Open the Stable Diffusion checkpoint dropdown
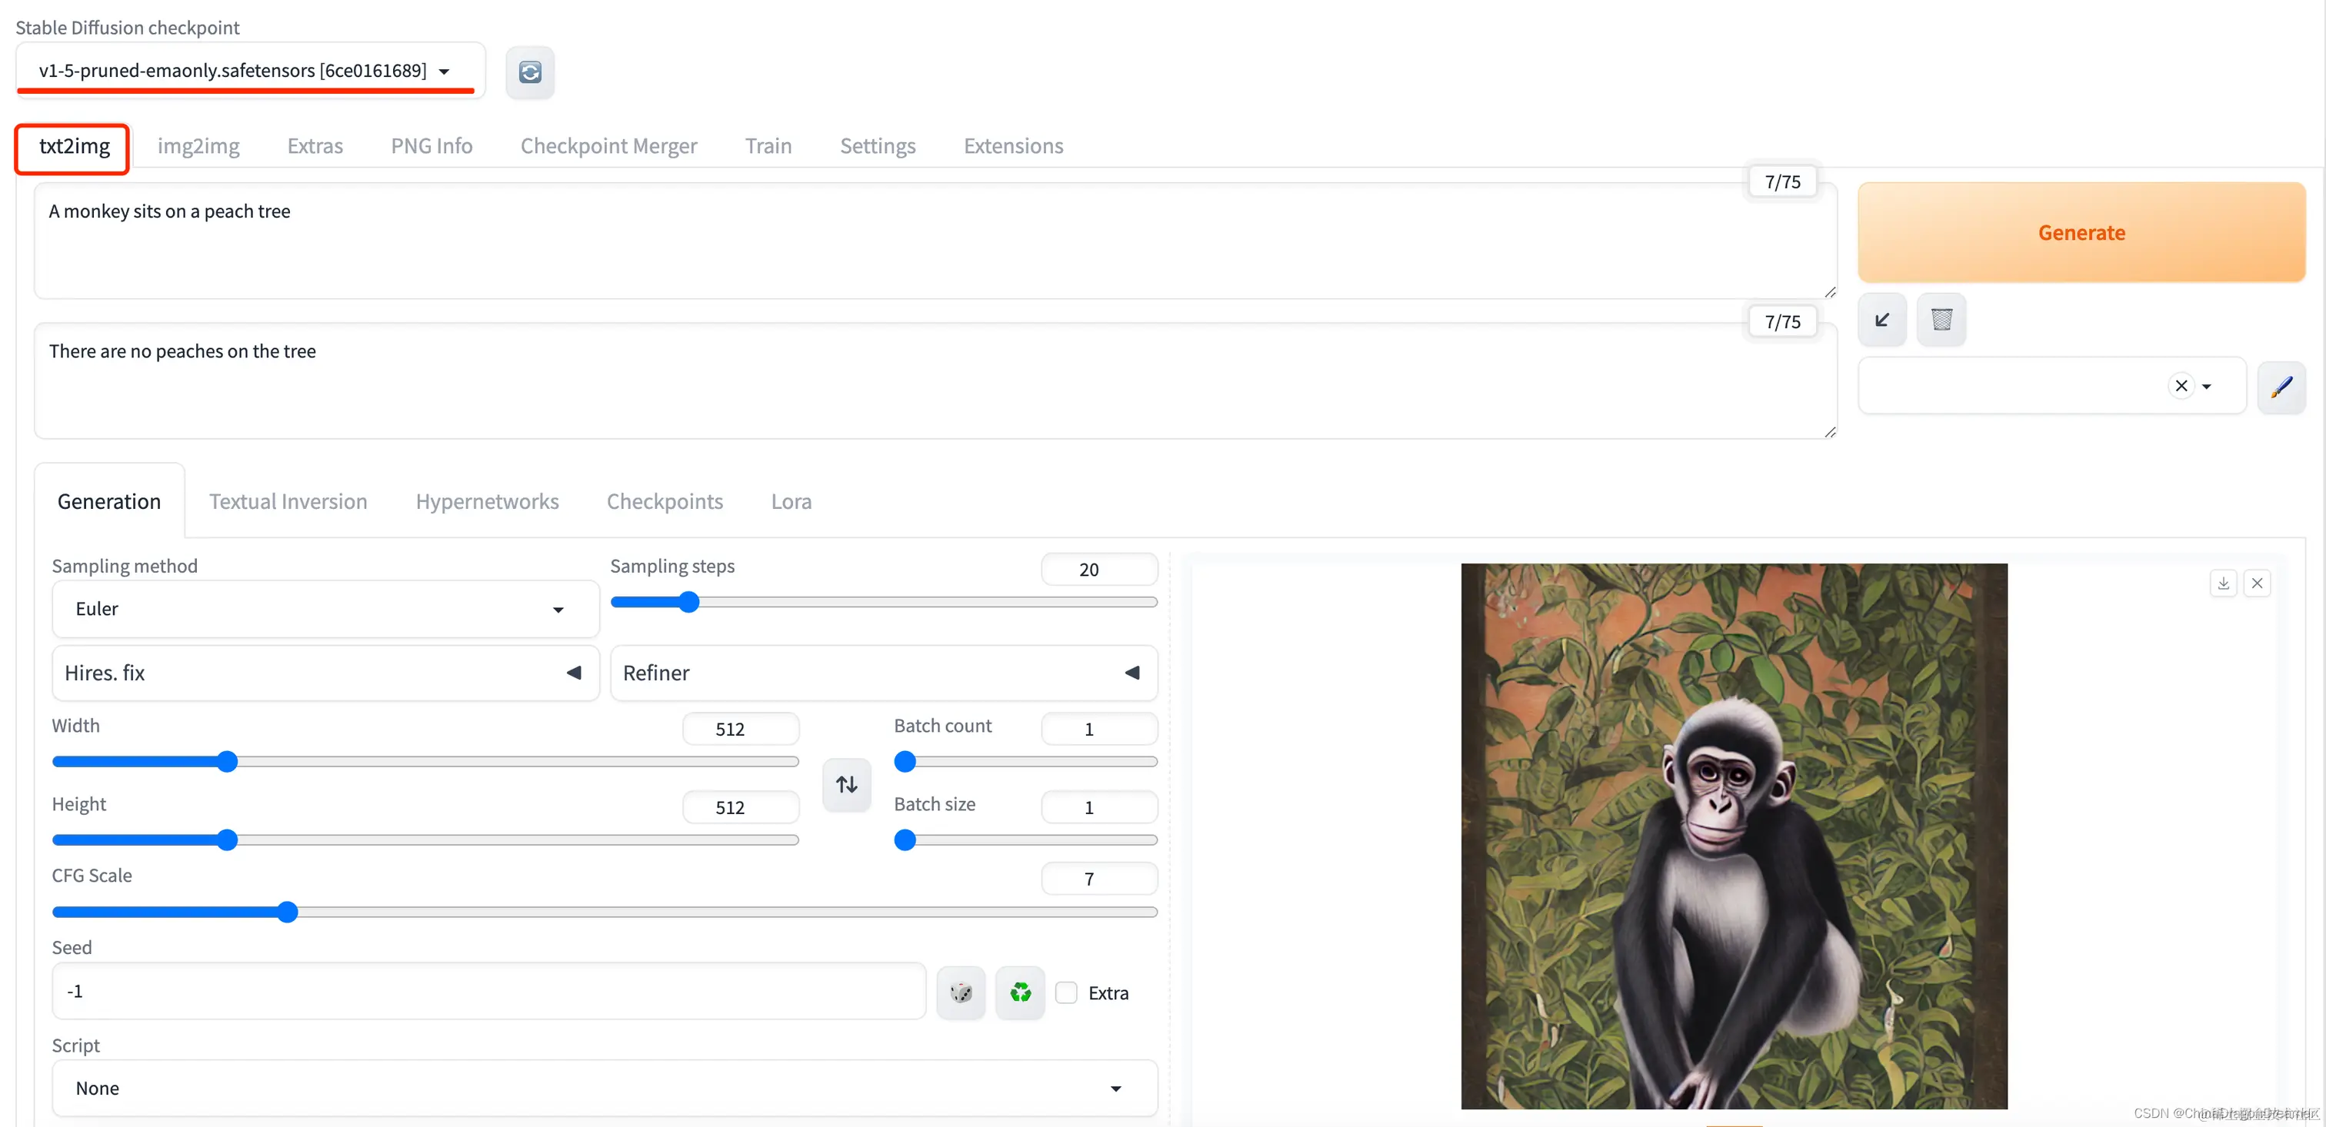 pos(244,71)
